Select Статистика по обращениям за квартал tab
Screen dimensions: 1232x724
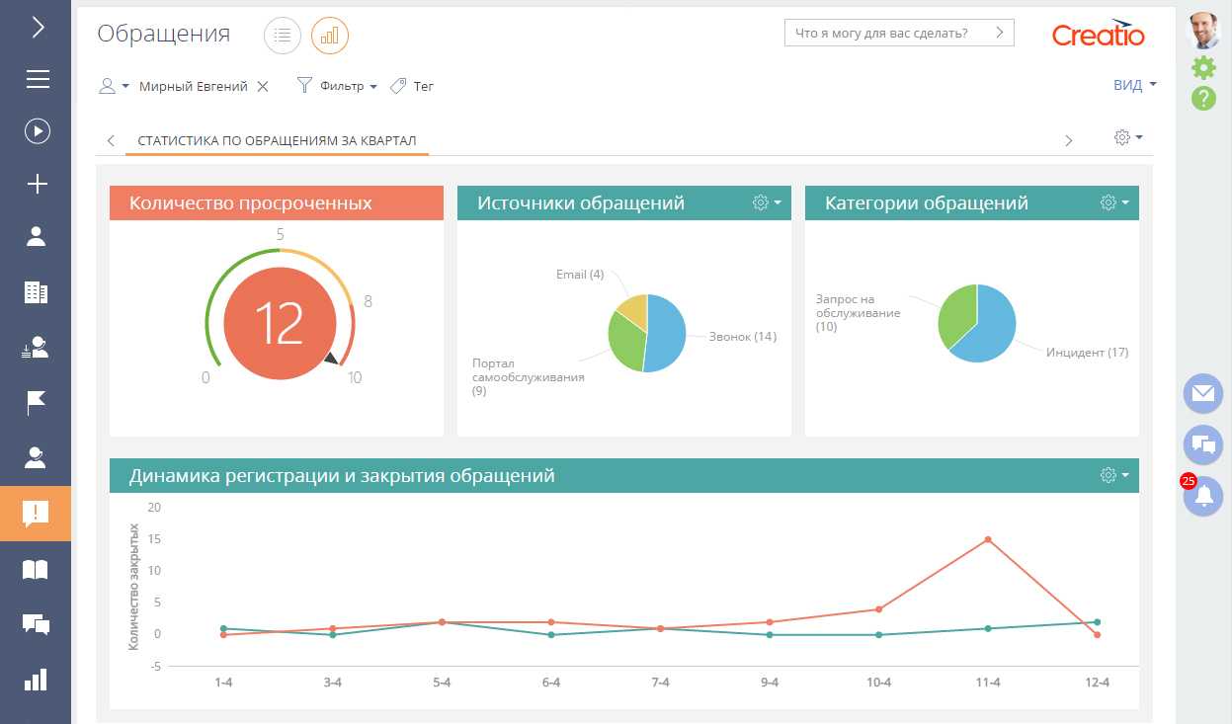point(277,140)
